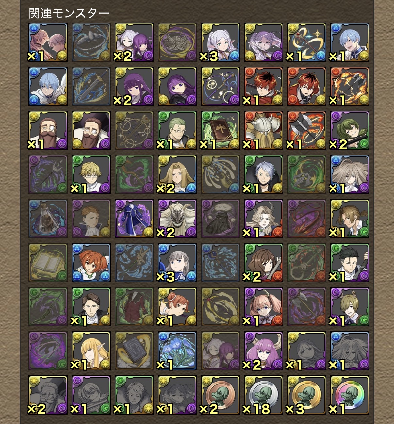Select the blonde elf girl icon
Image resolution: width=394 pixels, height=424 pixels.
[x=91, y=351]
